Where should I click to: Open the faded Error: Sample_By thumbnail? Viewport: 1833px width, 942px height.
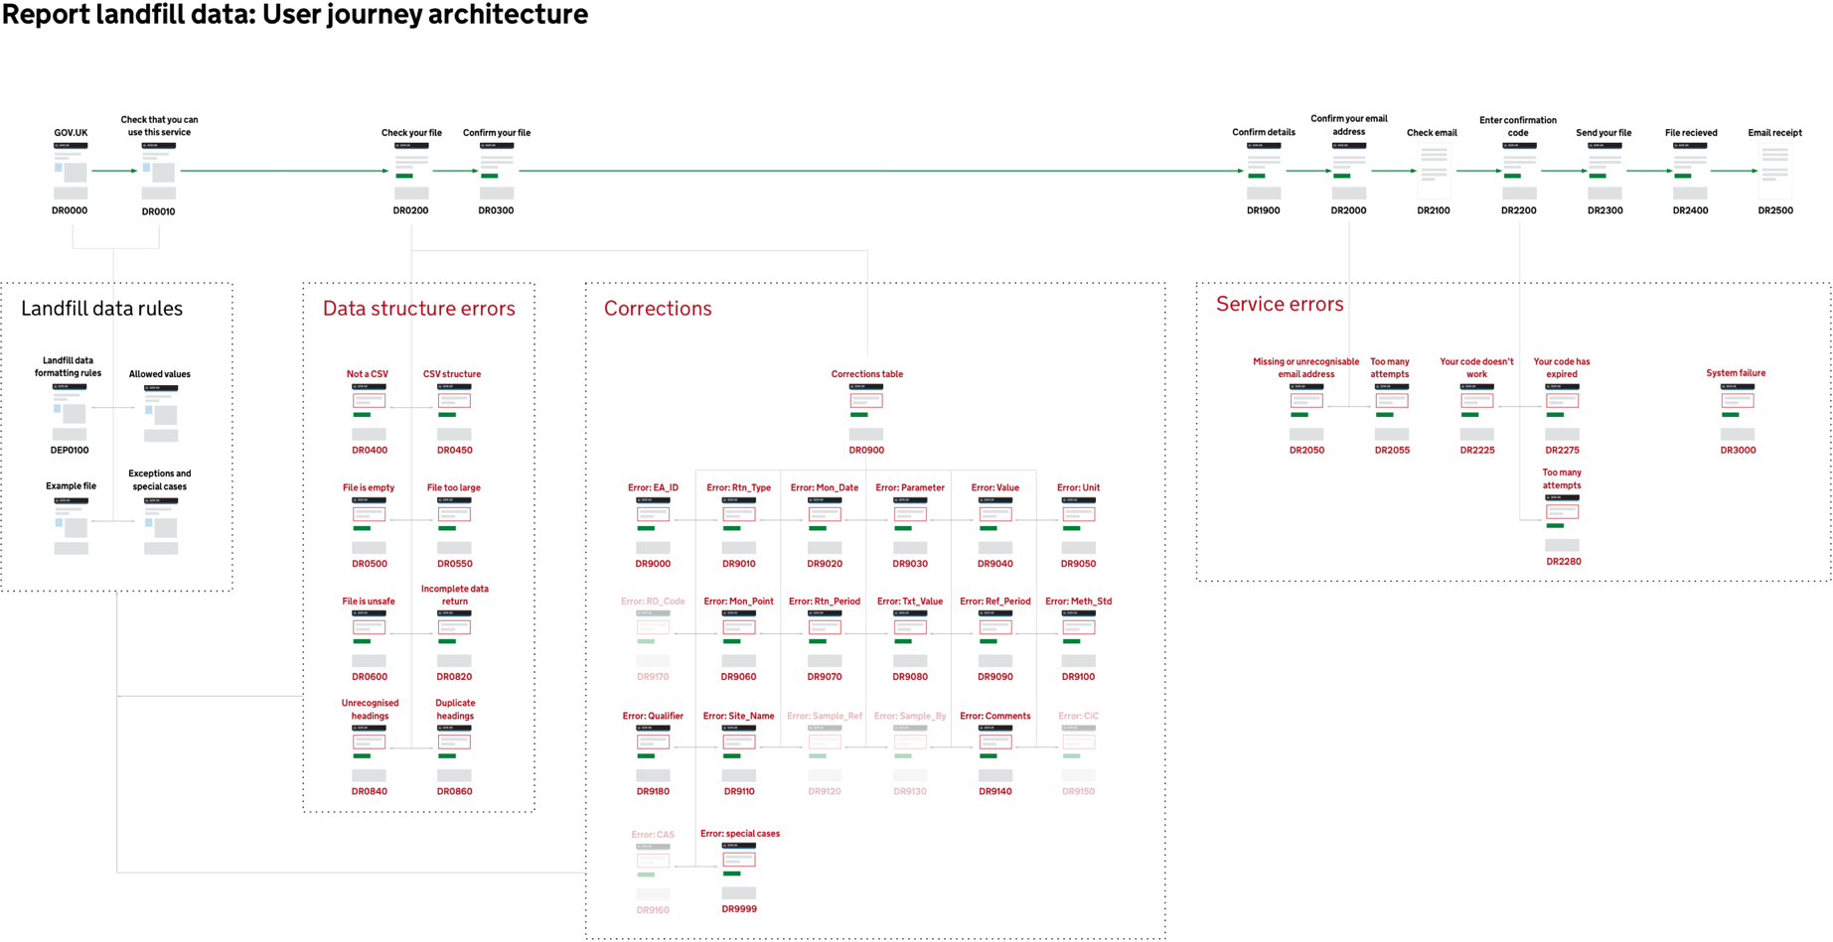[x=909, y=753]
